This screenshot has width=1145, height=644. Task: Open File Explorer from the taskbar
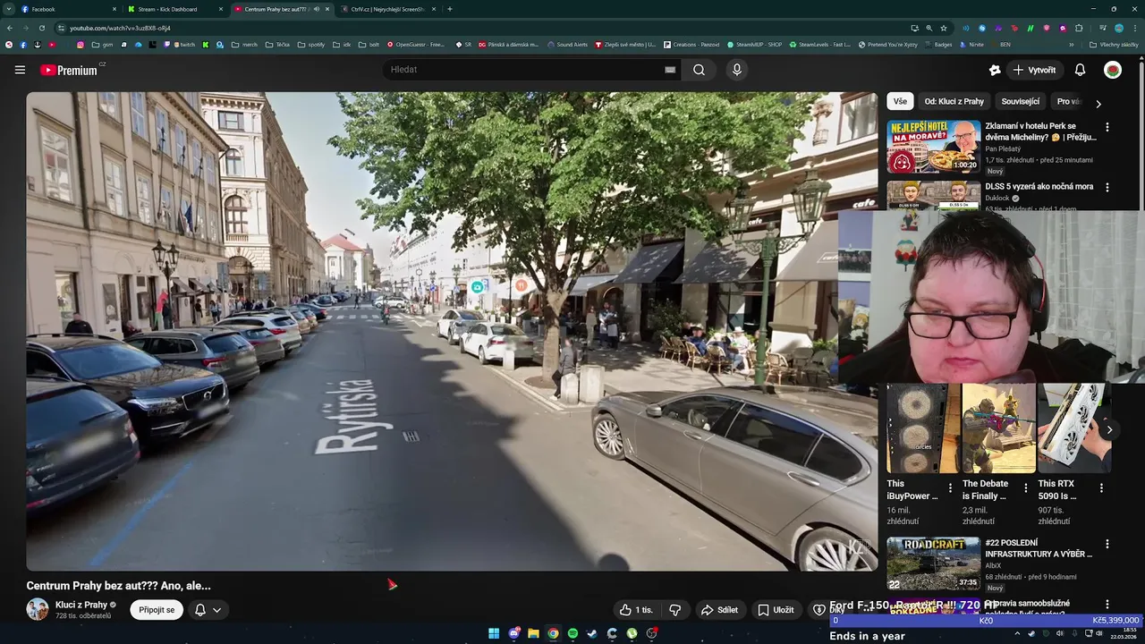coord(533,633)
